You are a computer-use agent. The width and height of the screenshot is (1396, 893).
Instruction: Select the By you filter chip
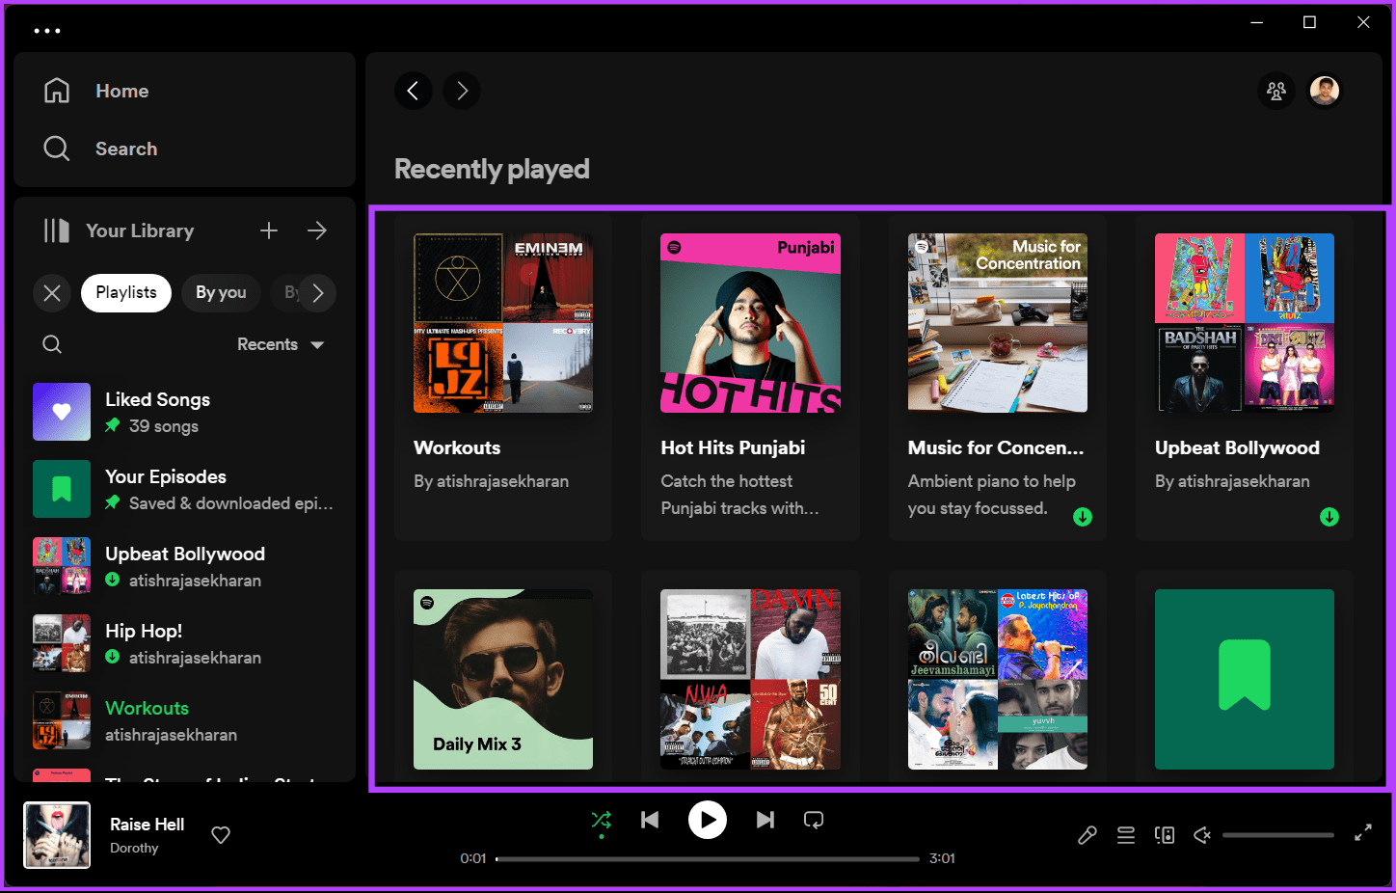[x=221, y=292]
